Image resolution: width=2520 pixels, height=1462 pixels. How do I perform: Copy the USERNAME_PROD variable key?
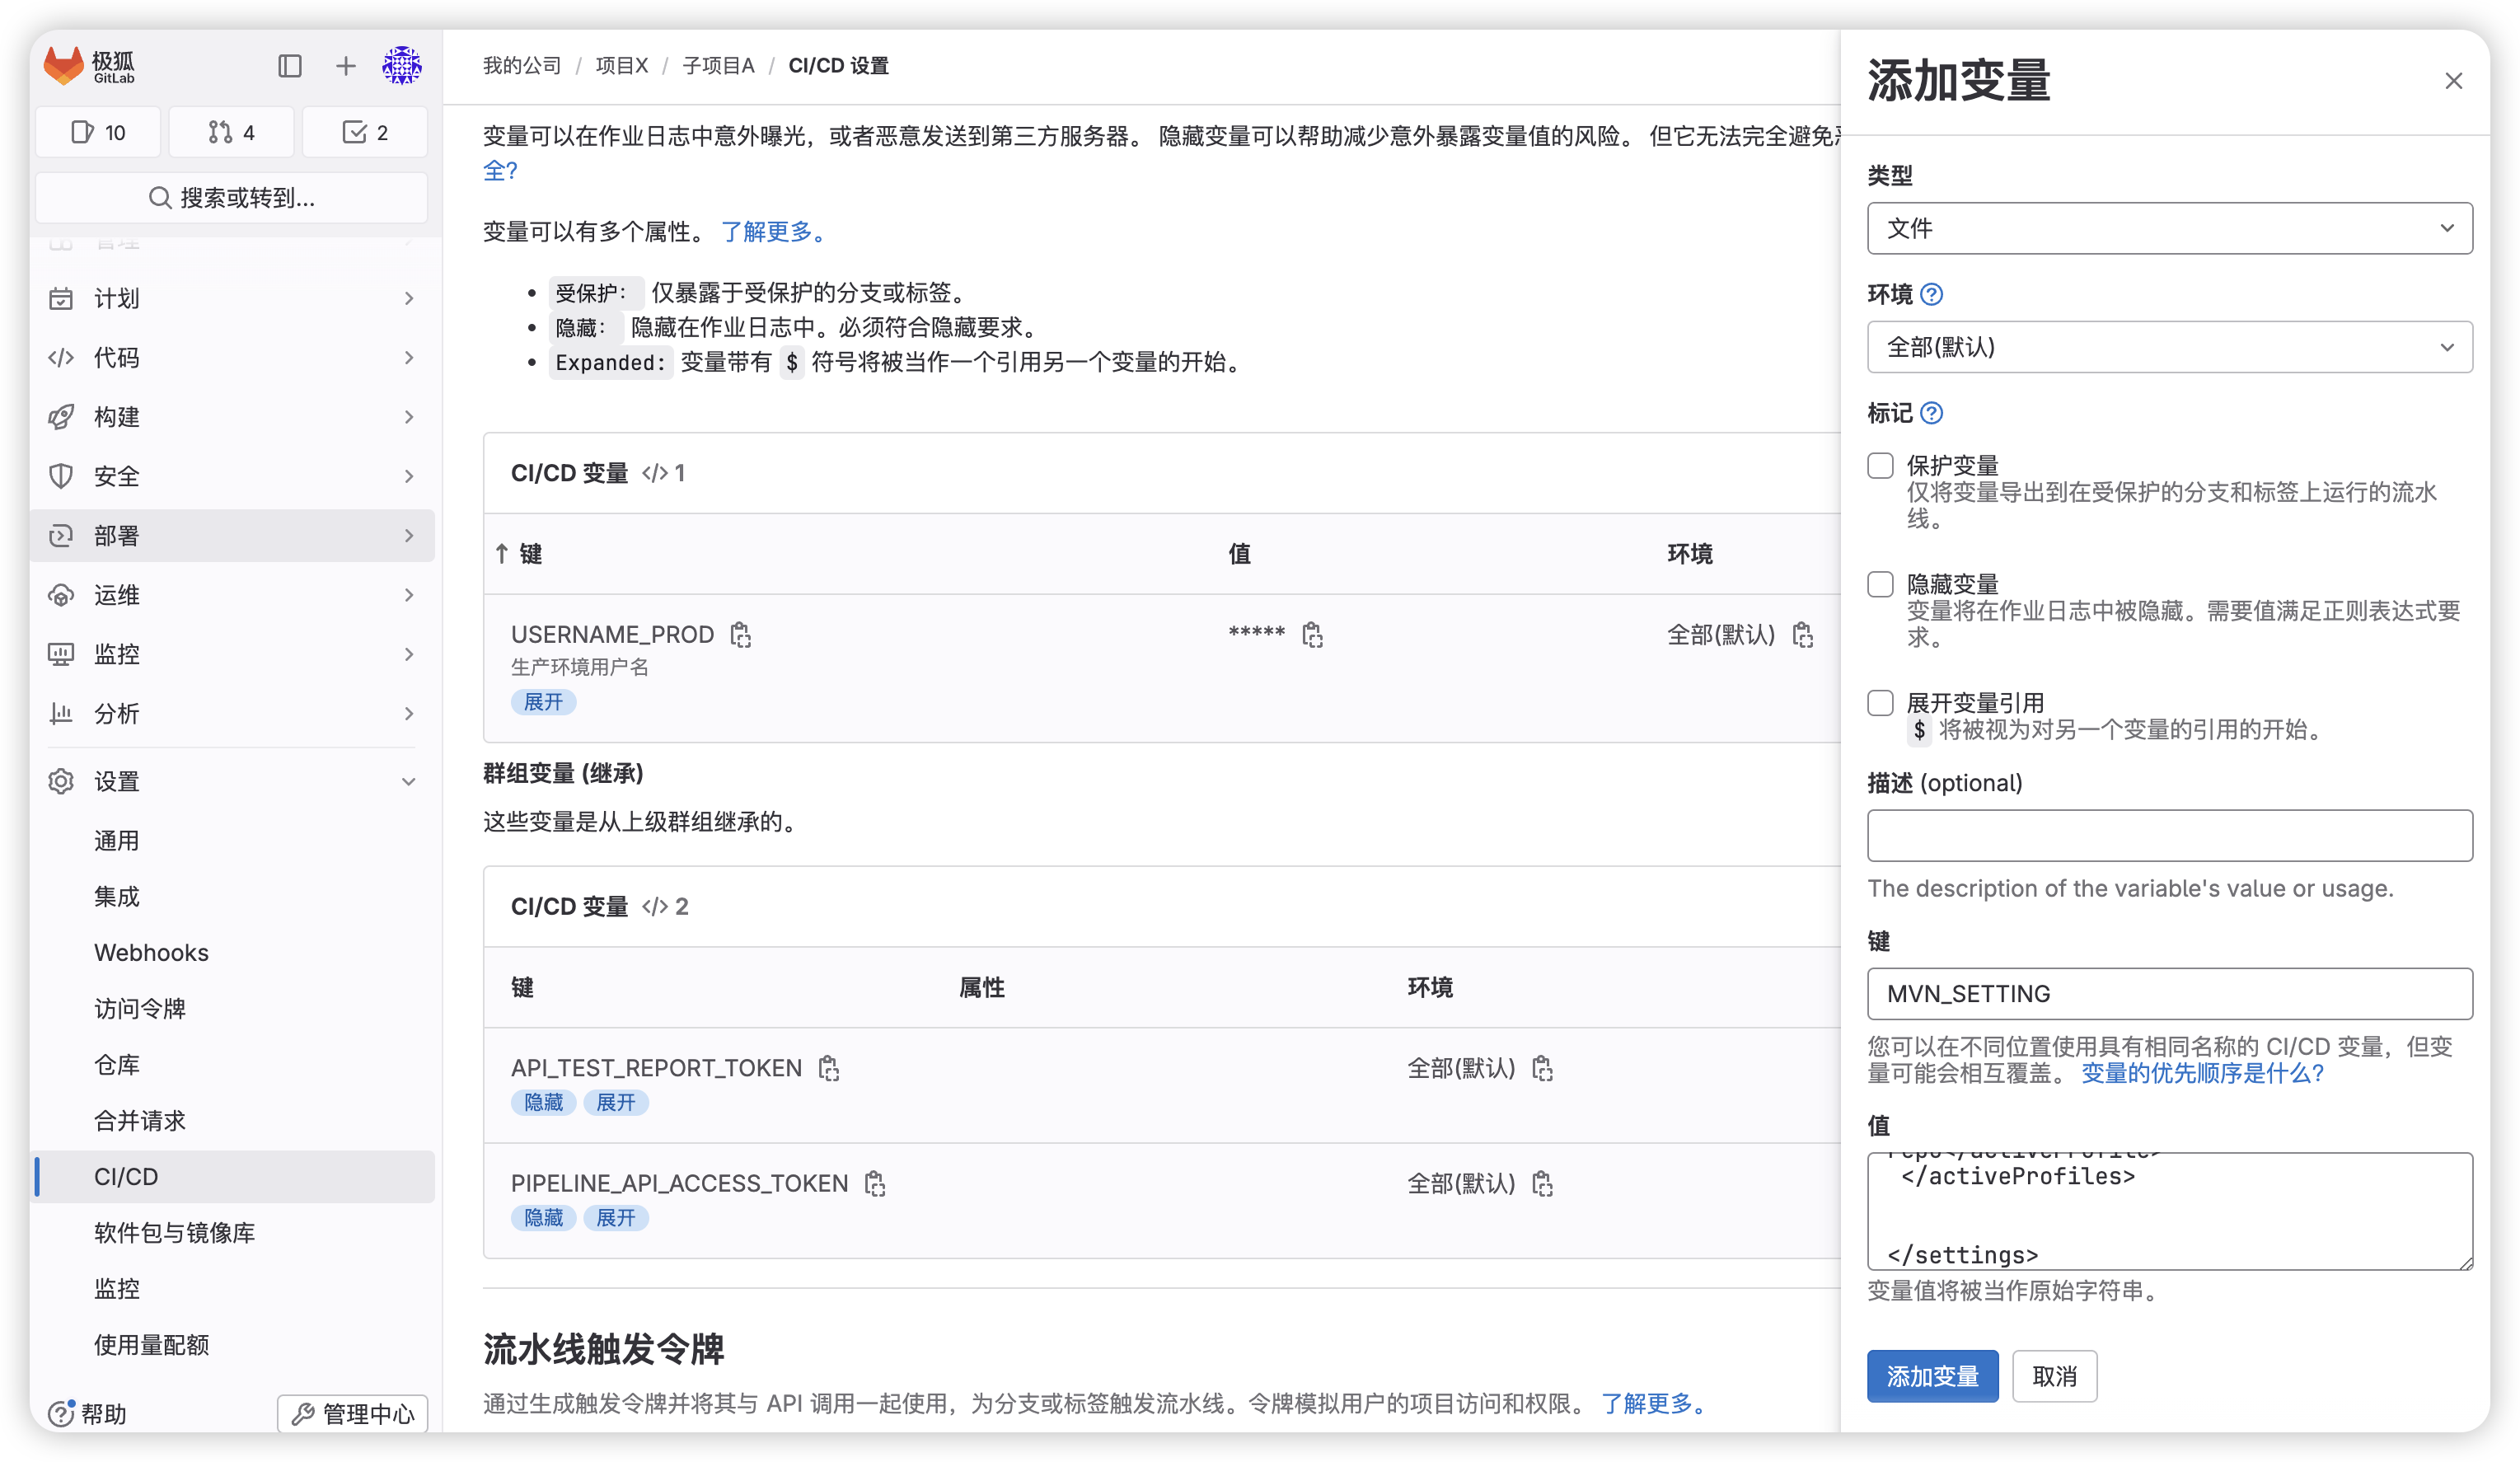pos(740,635)
